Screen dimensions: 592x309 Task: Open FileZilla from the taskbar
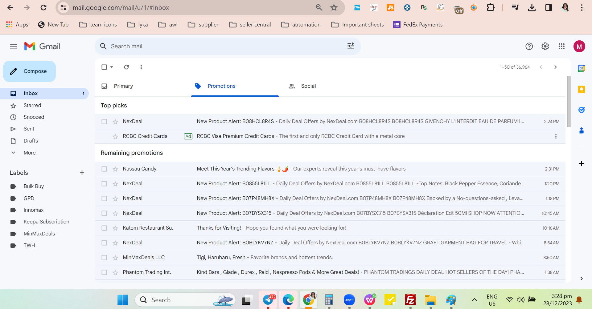point(410,300)
